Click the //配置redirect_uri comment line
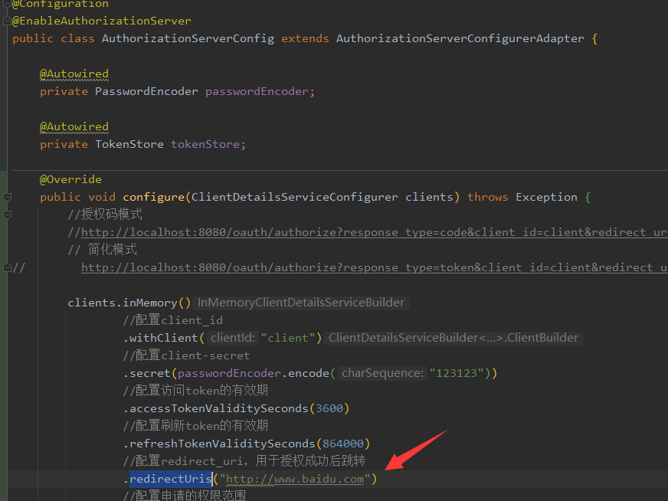 pos(244,461)
